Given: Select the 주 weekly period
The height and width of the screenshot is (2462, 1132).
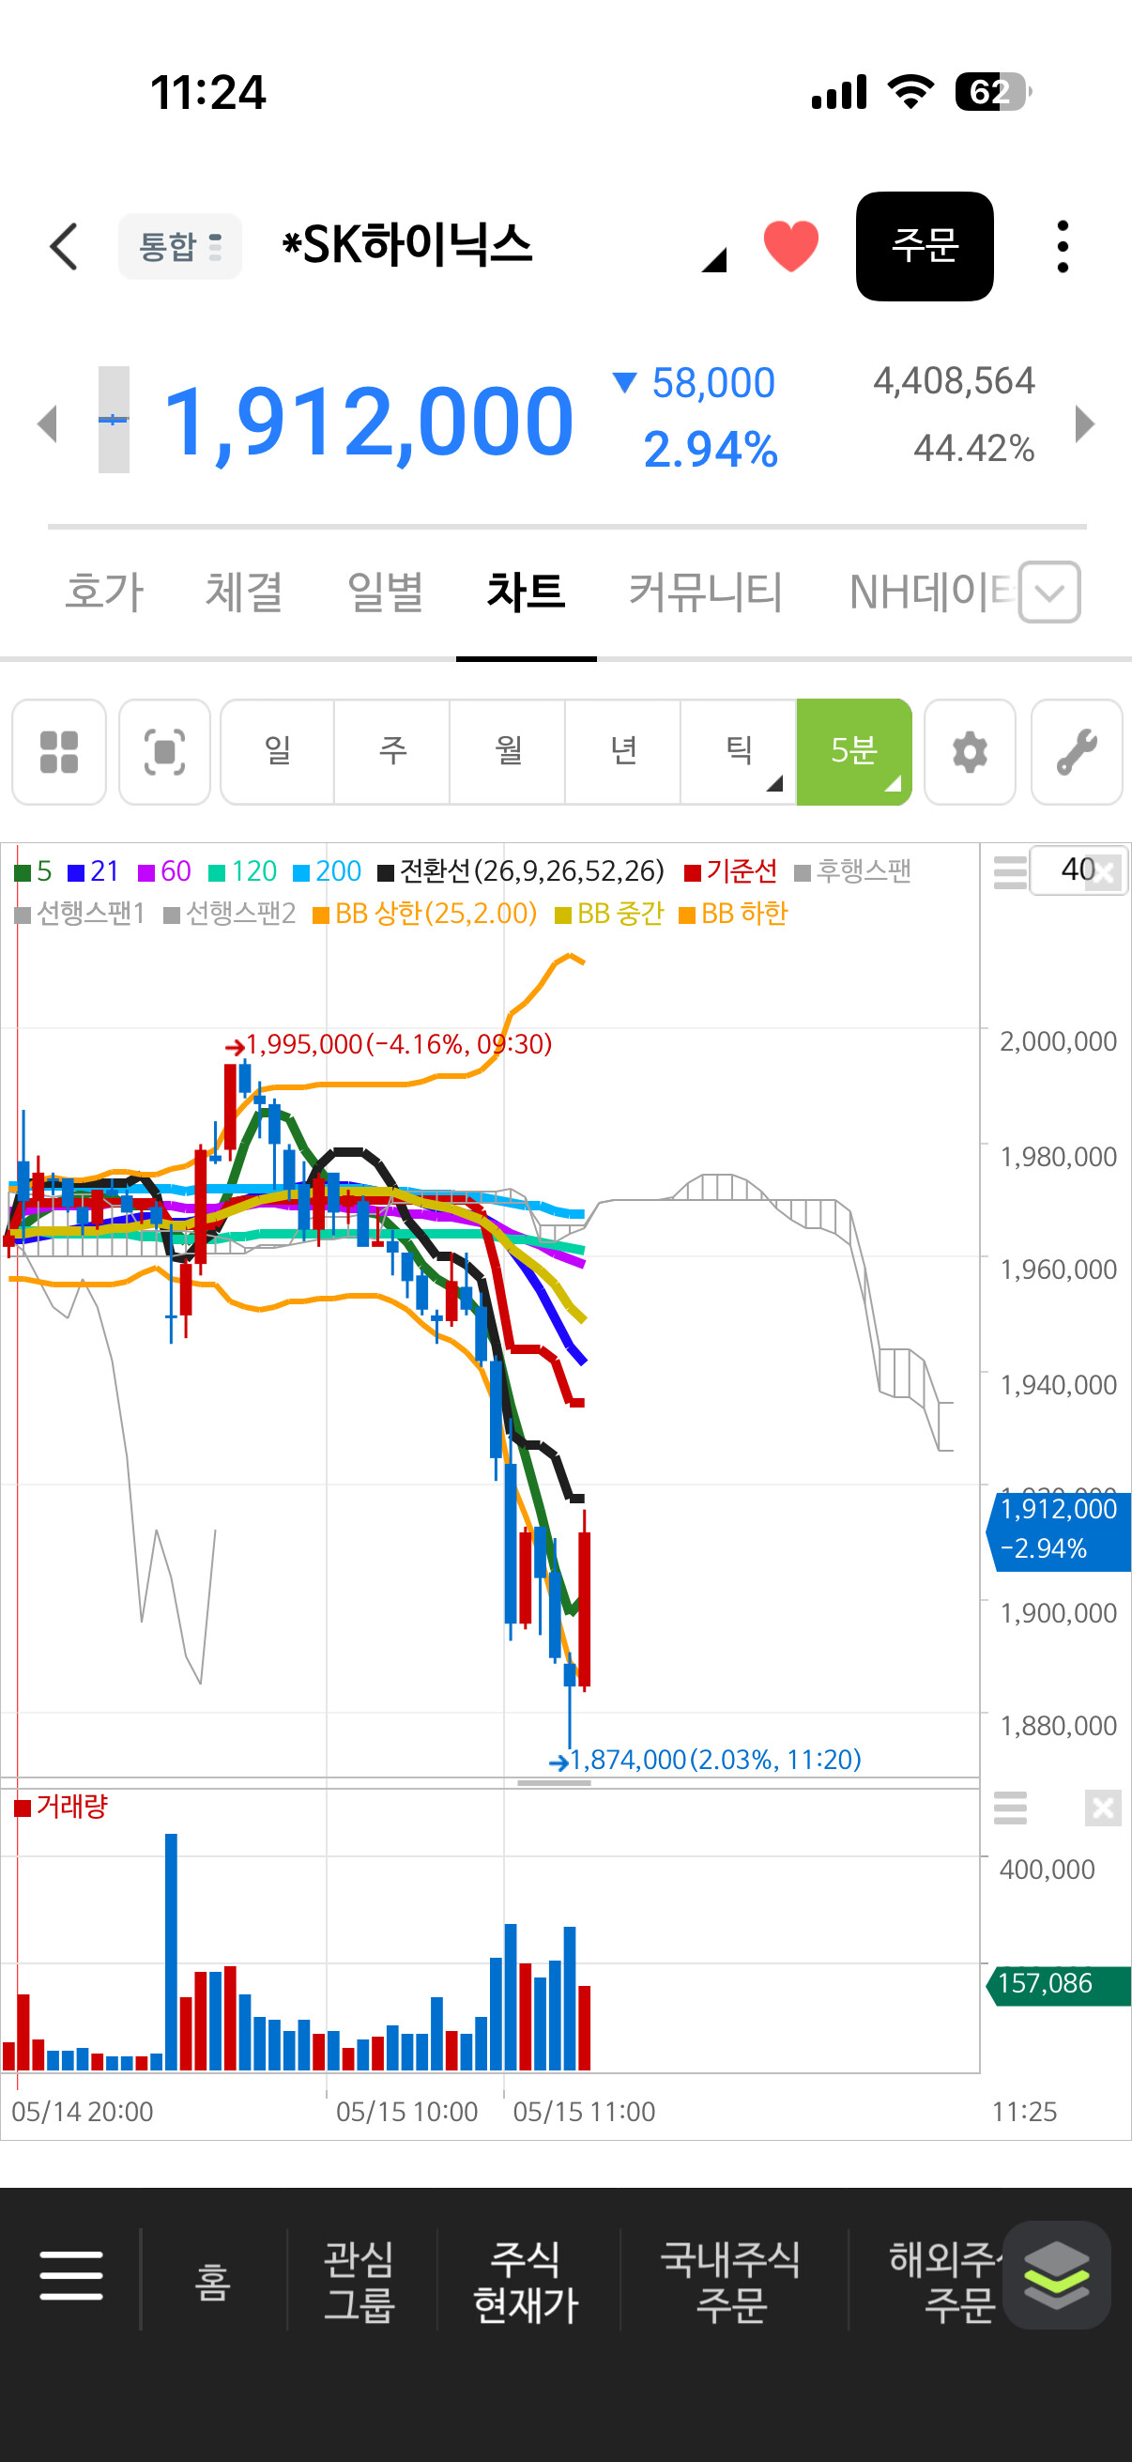Looking at the screenshot, I should coord(392,752).
